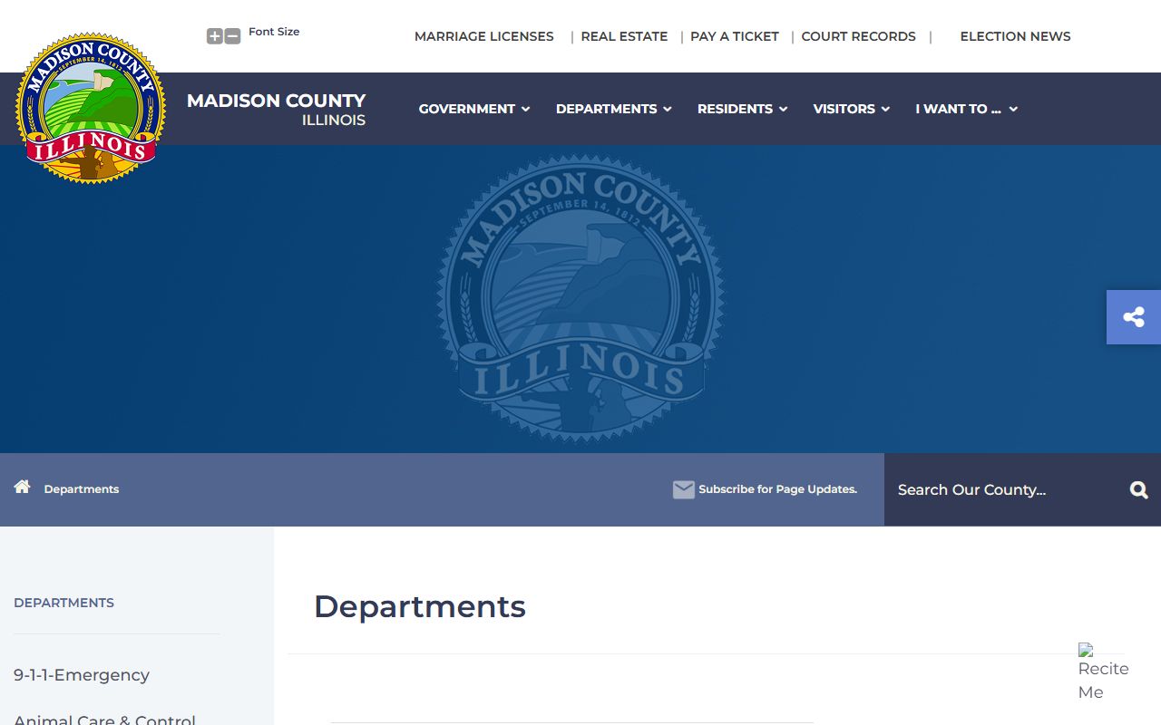
Task: Expand the I Want To menu chevron
Action: (1013, 109)
